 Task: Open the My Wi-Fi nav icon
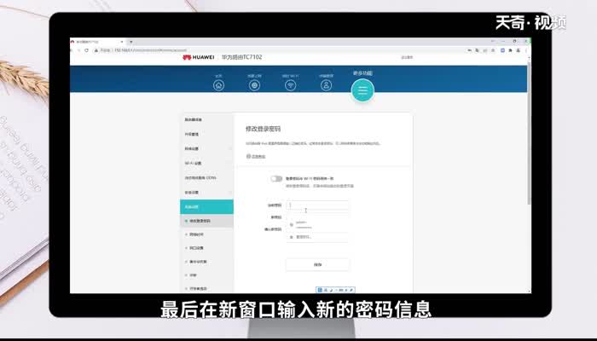point(291,85)
